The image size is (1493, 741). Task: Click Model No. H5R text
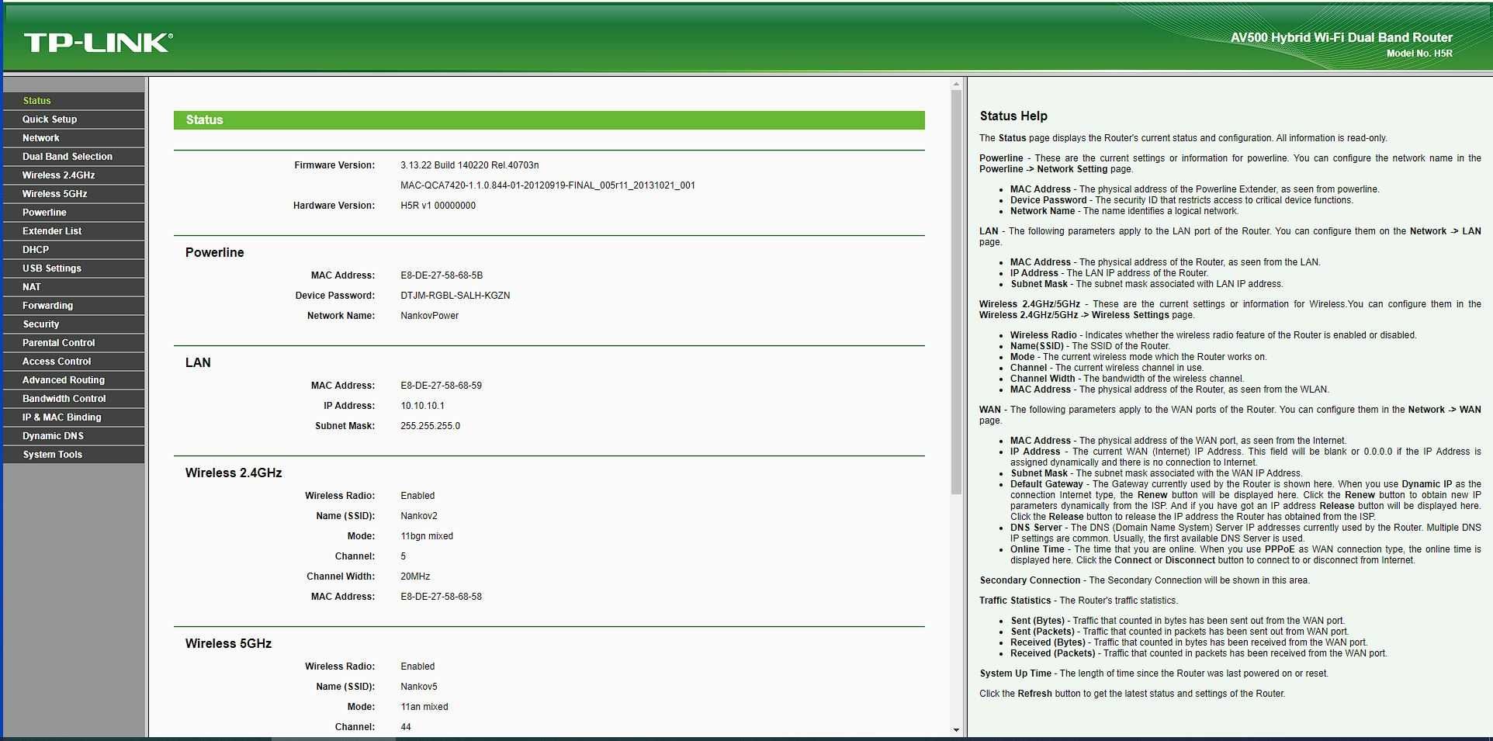[1419, 54]
